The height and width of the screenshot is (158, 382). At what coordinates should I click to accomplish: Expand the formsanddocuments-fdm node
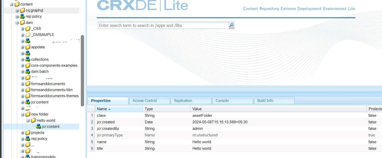22,90
